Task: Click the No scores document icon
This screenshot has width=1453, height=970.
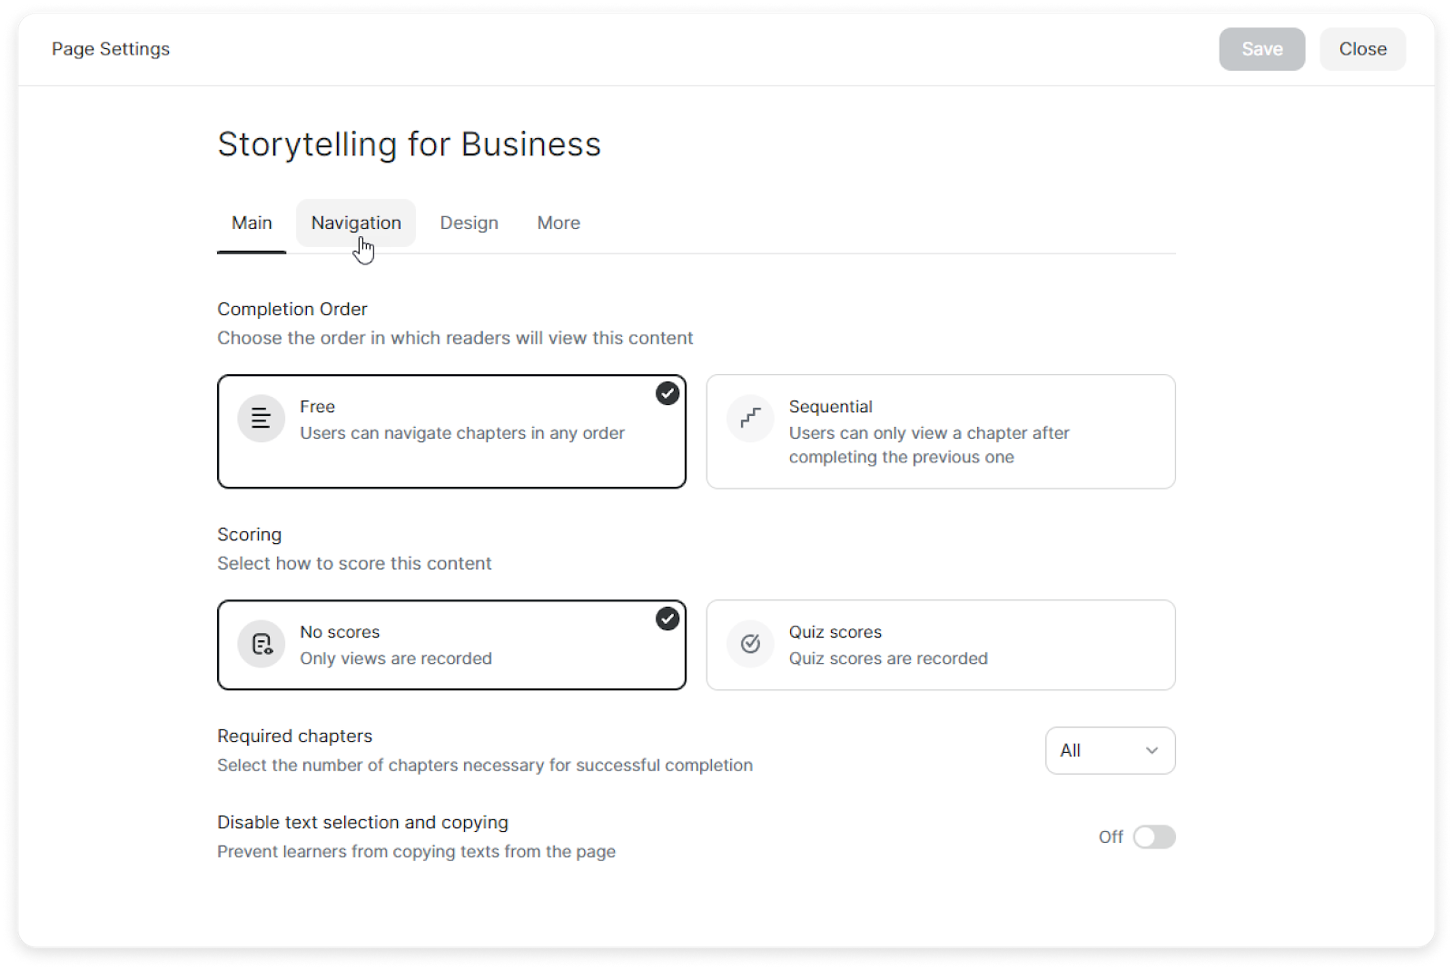Action: [262, 644]
